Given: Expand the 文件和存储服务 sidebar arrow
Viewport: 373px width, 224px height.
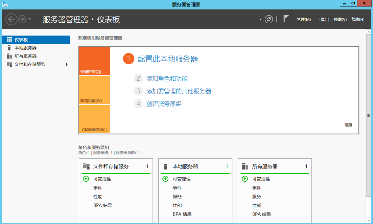Looking at the screenshot, I should pyautogui.click(x=67, y=64).
